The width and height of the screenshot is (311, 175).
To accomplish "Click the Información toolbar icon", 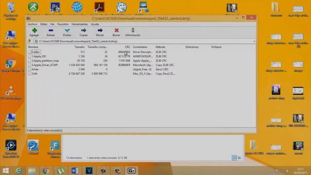I will 133,30.
